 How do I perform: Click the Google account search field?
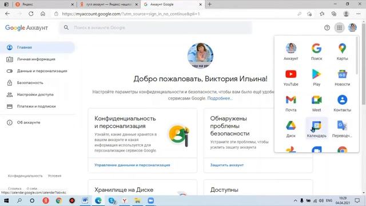tap(155, 27)
